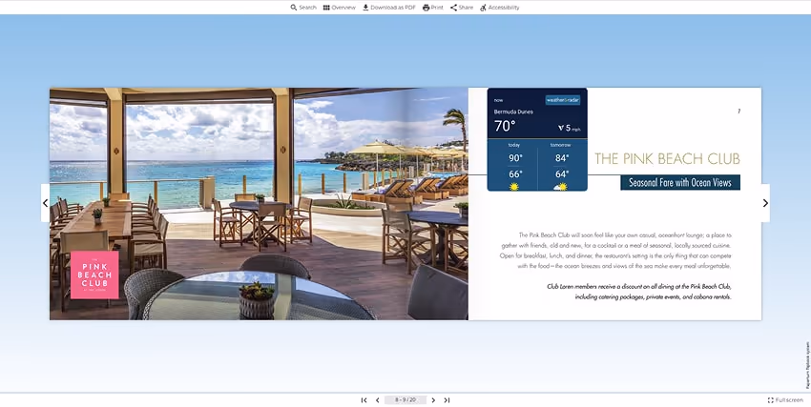Viewport: 811px width, 407px height.
Task: Click the weather & radar logo in the widget
Action: pos(563,100)
